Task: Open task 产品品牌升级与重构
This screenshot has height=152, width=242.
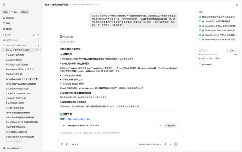Action: (15, 55)
